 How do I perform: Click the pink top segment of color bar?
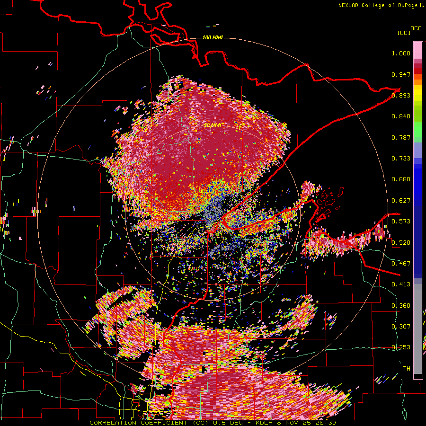coord(418,50)
